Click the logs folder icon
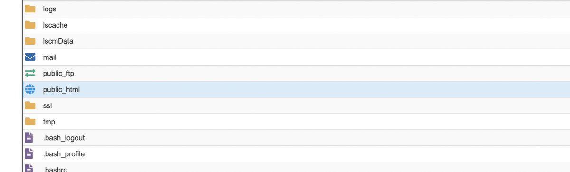This screenshot has width=570, height=172. pyautogui.click(x=30, y=9)
